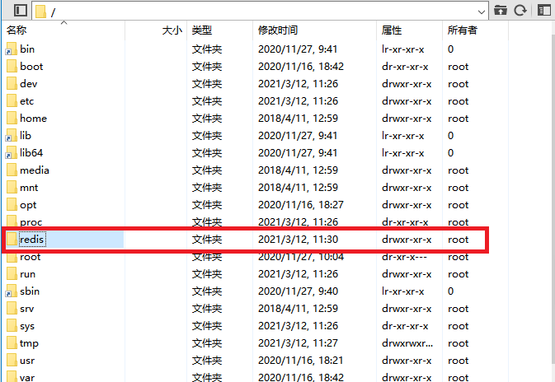The image size is (555, 382).
Task: Click boot modified time 2020/11/16, 18:42
Action: tap(301, 67)
